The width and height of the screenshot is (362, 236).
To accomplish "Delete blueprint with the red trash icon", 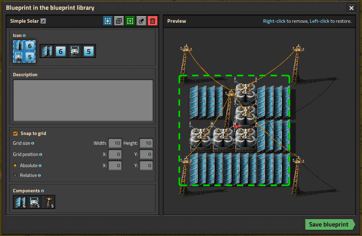I will point(153,21).
